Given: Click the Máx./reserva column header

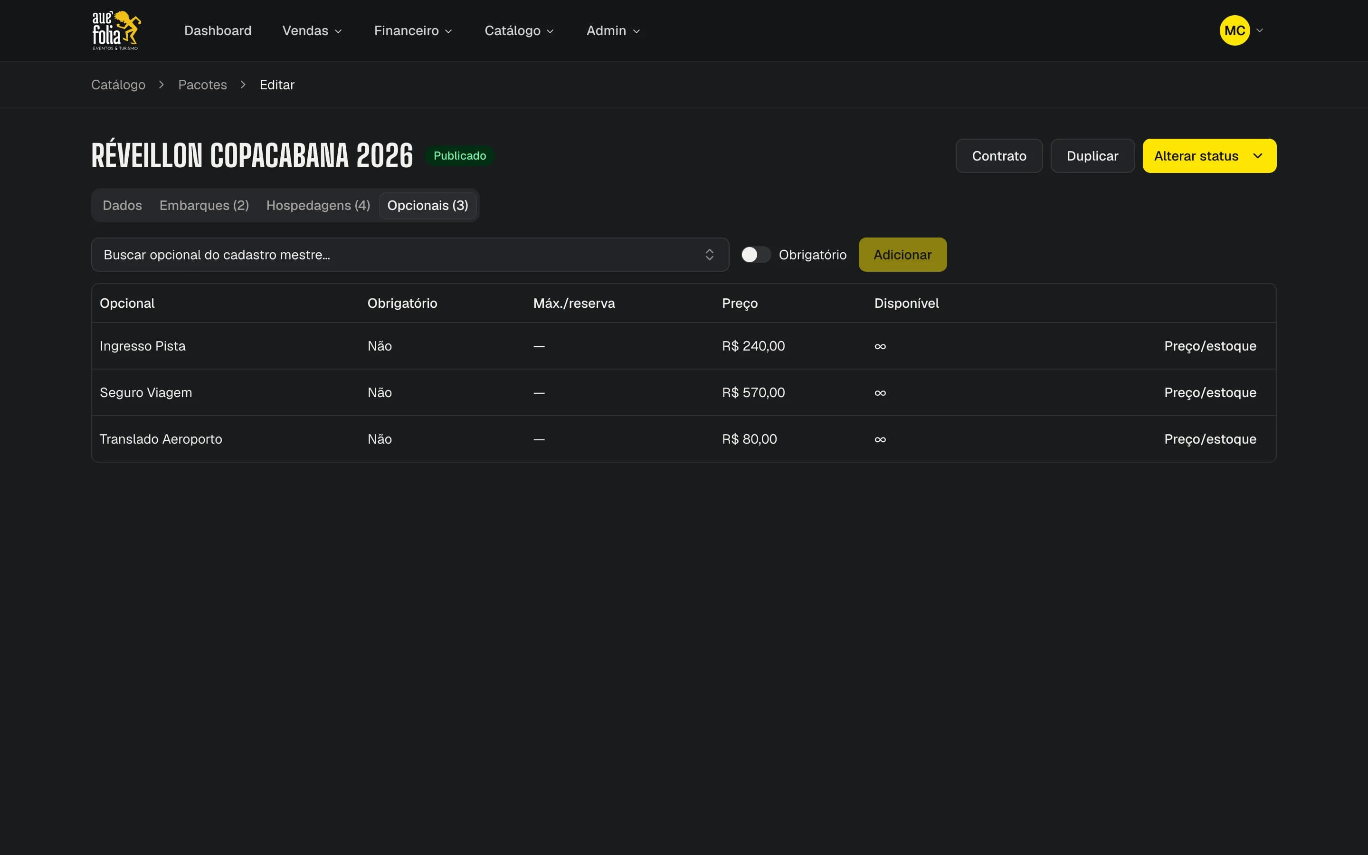Looking at the screenshot, I should tap(574, 304).
